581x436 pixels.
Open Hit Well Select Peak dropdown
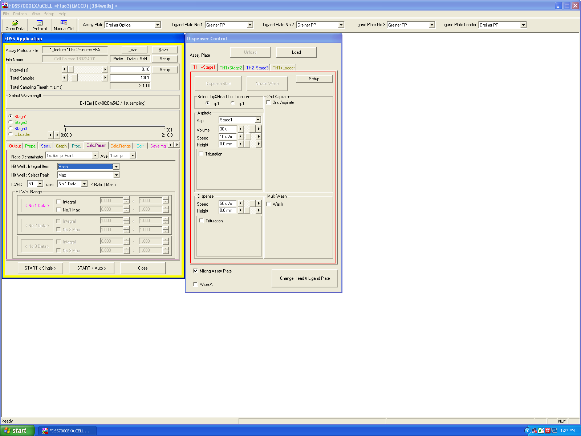point(116,175)
